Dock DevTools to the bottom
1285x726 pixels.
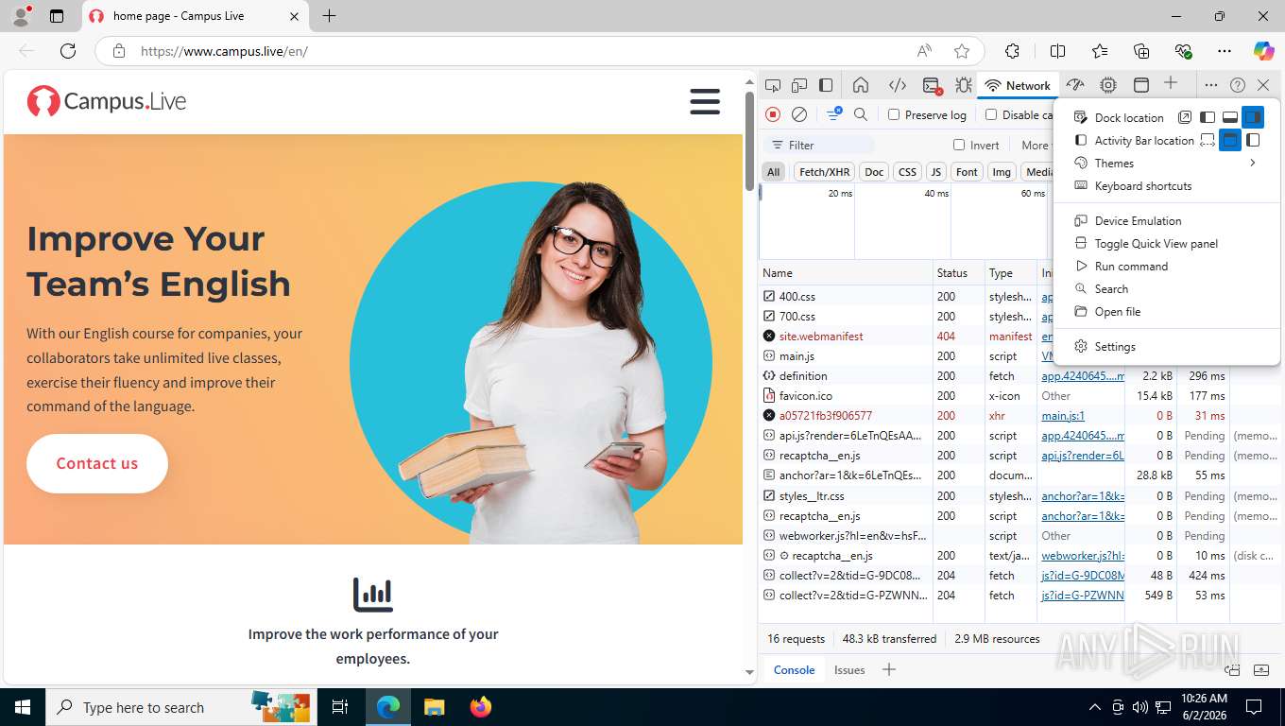1230,117
